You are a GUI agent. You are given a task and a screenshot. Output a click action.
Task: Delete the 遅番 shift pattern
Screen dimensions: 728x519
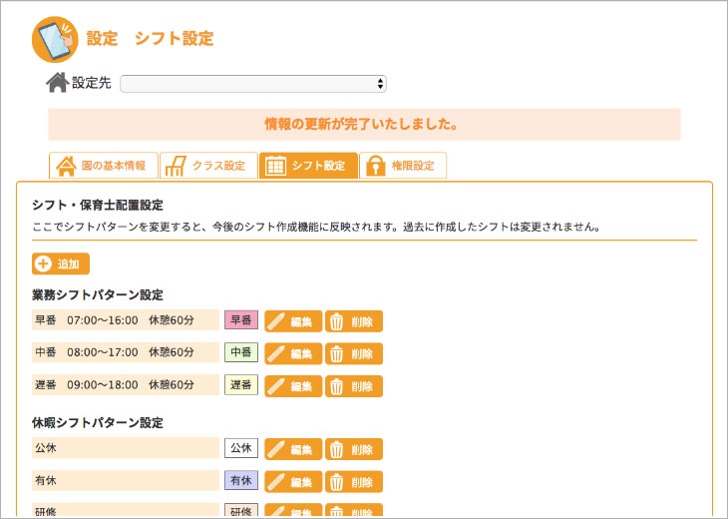point(354,386)
